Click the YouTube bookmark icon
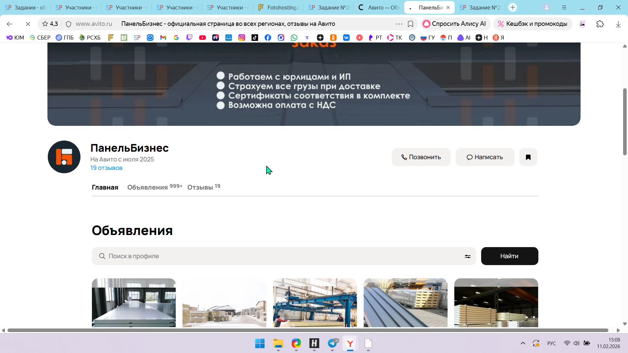Viewport: 628px width, 353px height. [x=202, y=38]
